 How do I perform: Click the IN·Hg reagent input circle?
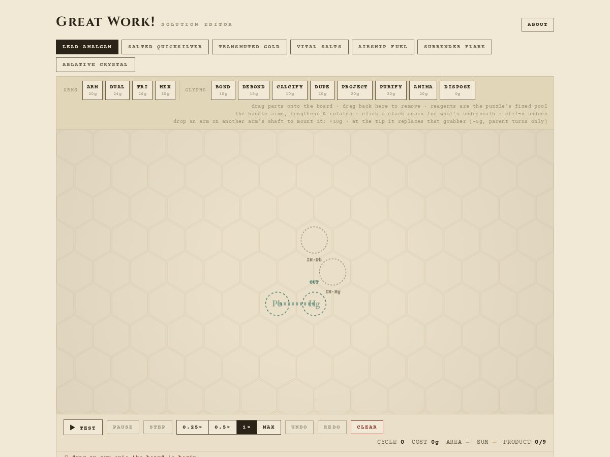[333, 272]
